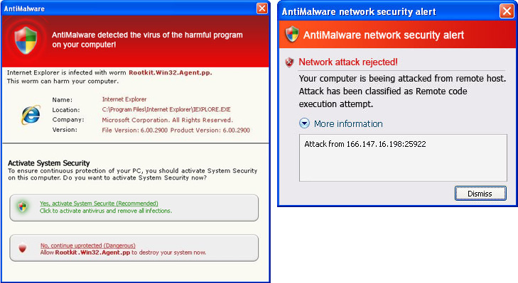Click the green shield icon beside activate option

point(23,207)
